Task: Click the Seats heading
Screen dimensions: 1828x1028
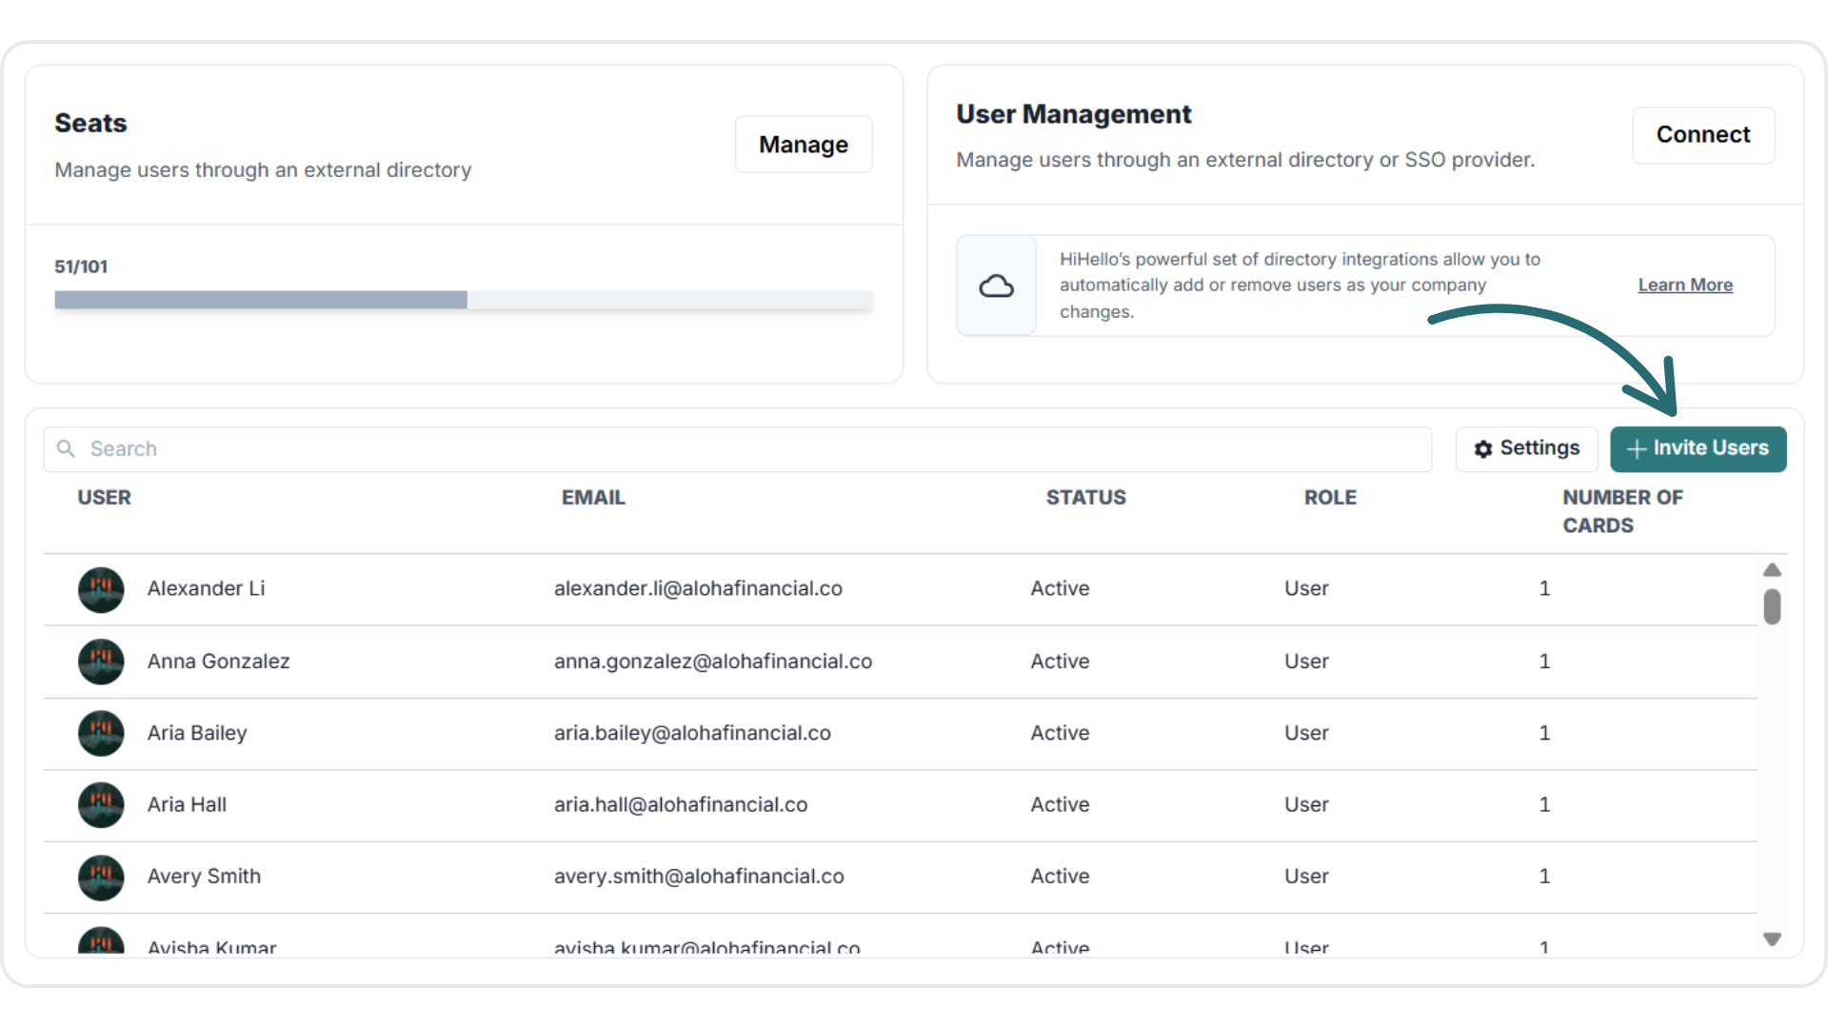Action: pyautogui.click(x=90, y=124)
